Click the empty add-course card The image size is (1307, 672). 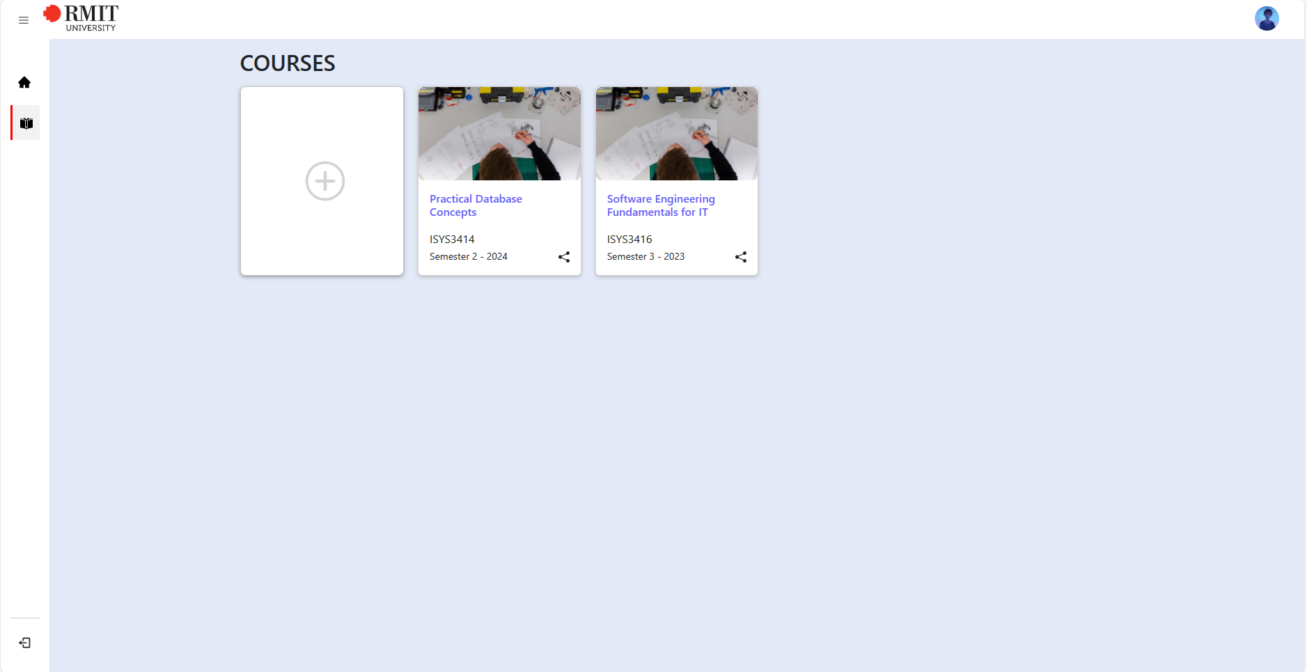pyautogui.click(x=322, y=181)
